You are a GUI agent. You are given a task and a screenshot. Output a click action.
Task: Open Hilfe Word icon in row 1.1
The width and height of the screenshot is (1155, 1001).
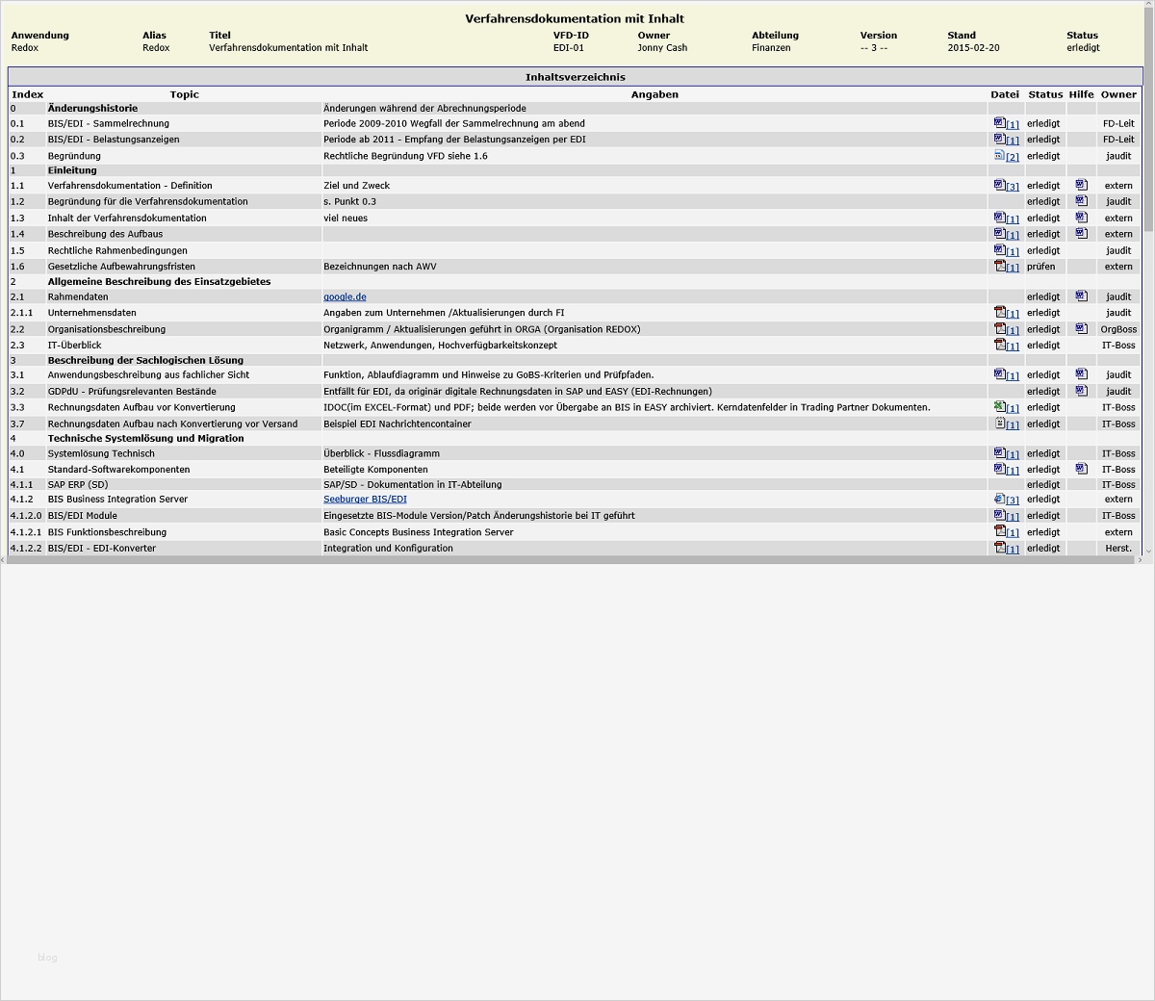coord(1081,185)
